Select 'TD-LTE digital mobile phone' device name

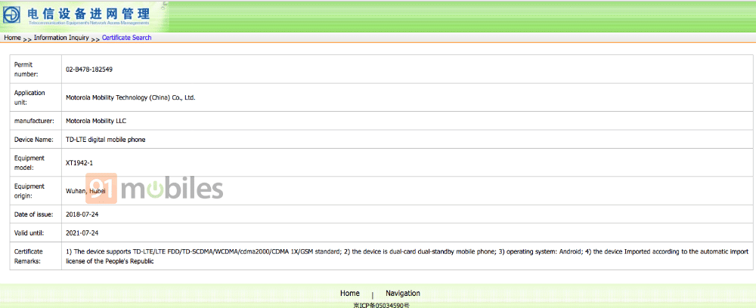pyautogui.click(x=106, y=140)
